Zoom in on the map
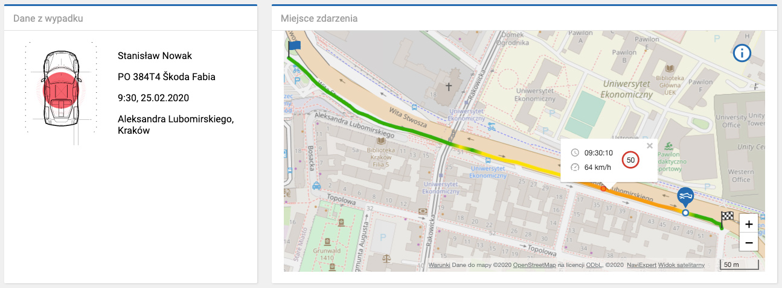This screenshot has height=288, width=782. pos(749,224)
